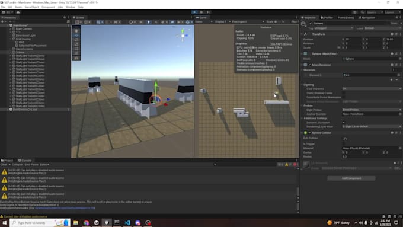Click the Pause button in the top toolbar

pos(201,12)
